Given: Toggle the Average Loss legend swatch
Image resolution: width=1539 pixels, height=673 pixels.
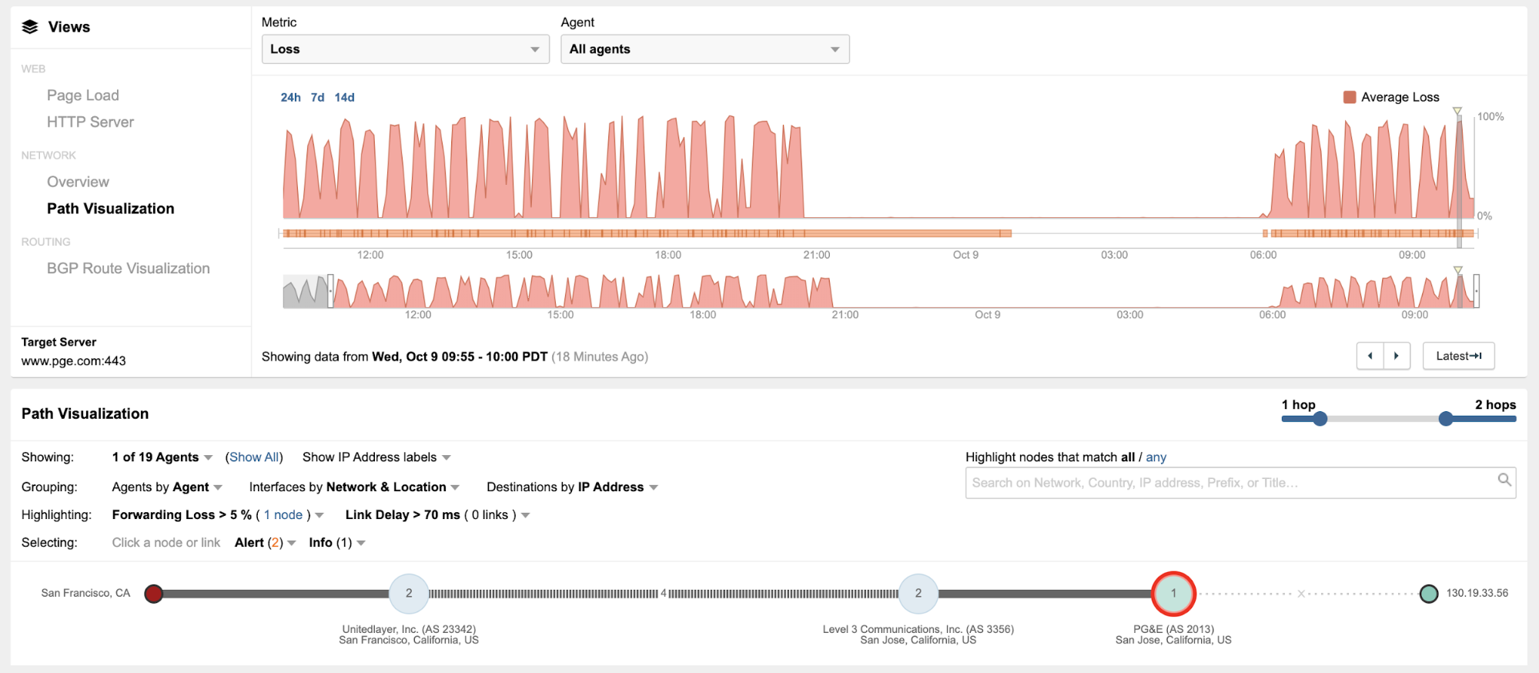Looking at the screenshot, I should click(x=1349, y=97).
